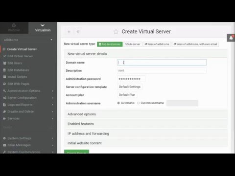Expand the Administration Options submenu
235x176 pixels.
(x=53, y=91)
